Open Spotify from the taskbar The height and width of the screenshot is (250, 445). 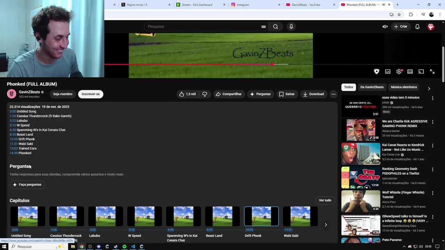pyautogui.click(x=124, y=247)
